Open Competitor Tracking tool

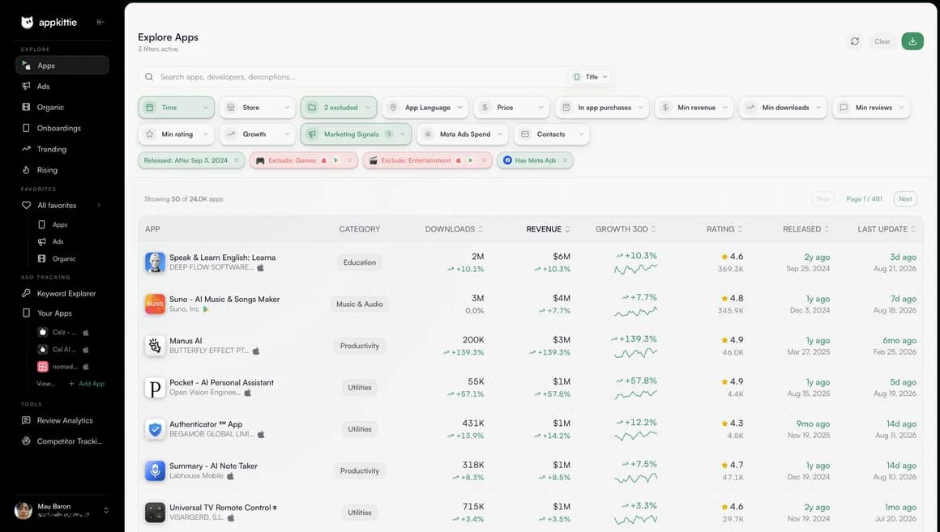pos(62,441)
